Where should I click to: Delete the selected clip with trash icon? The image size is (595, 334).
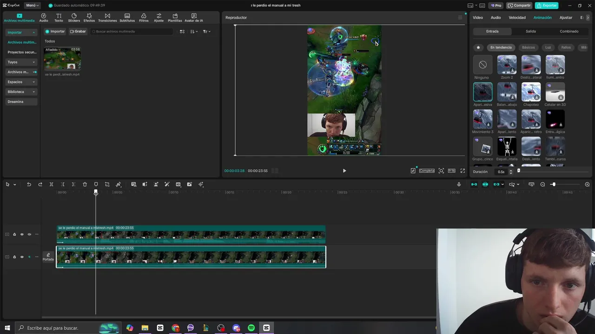click(85, 184)
